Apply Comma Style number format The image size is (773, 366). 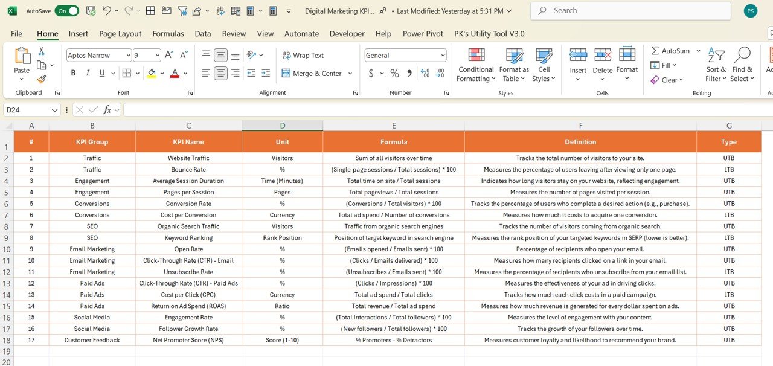(x=409, y=74)
